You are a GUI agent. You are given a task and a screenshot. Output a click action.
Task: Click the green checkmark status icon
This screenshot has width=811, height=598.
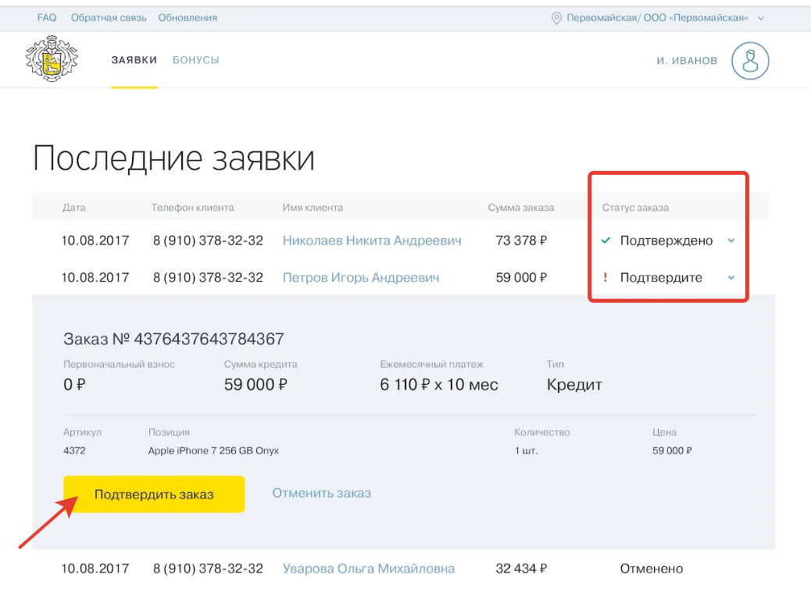606,240
